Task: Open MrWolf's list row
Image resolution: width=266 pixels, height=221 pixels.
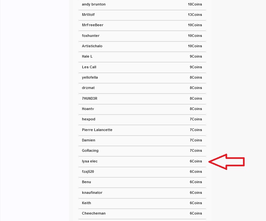Action: (x=142, y=15)
